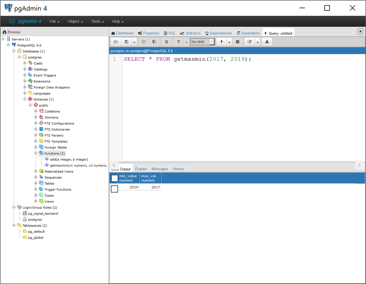Select the Collations icon in tree
The height and width of the screenshot is (284, 366).
tap(41, 111)
